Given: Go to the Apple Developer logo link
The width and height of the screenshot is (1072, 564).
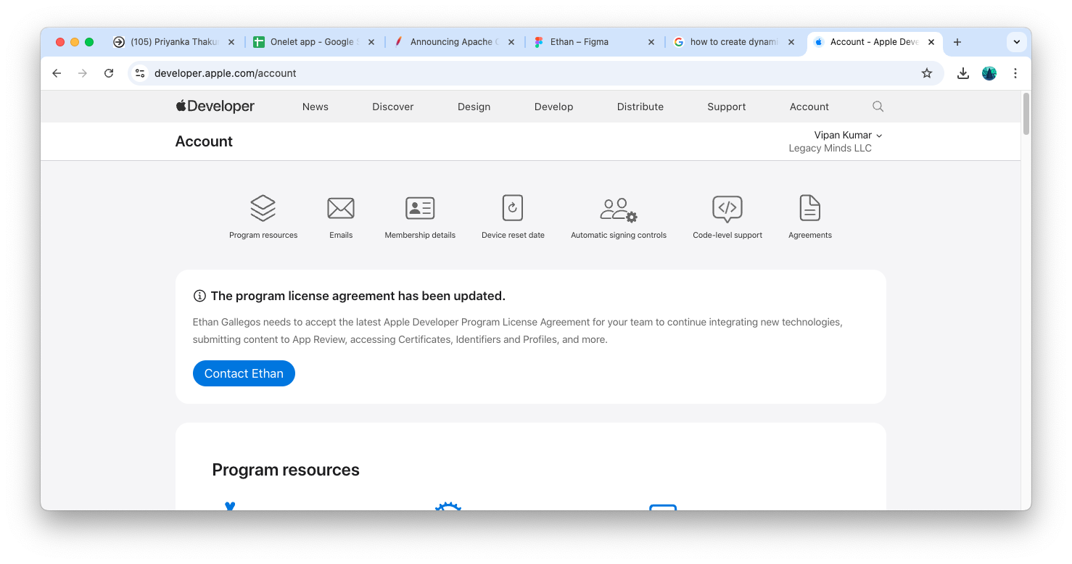Looking at the screenshot, I should click(215, 107).
